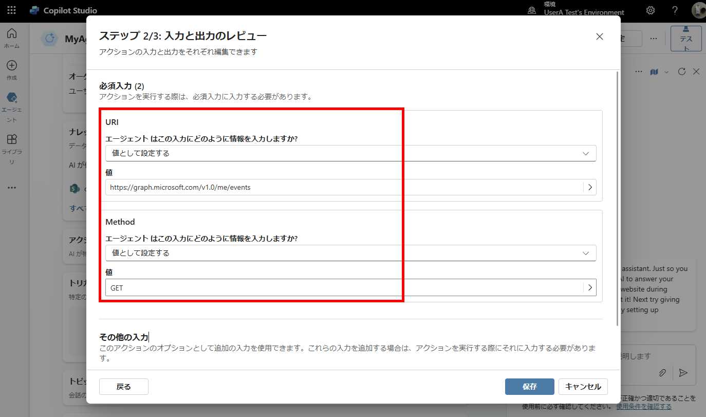706x417 pixels.
Task: Open the user profile avatar
Action: (698, 10)
